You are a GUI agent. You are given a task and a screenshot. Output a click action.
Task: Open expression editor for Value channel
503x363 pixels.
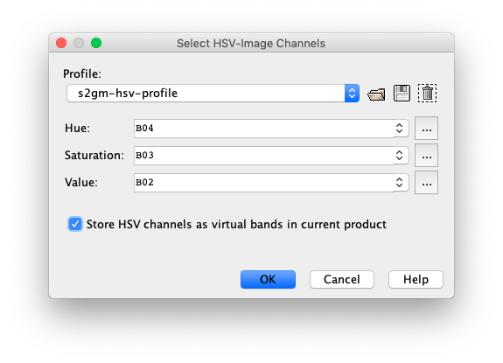pyautogui.click(x=426, y=183)
